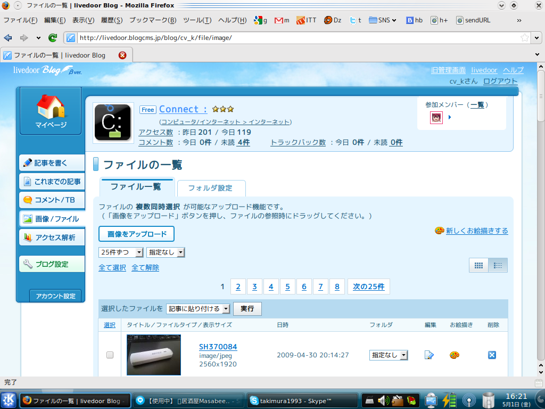Switch to list view icon
Image resolution: width=545 pixels, height=409 pixels.
click(498, 265)
